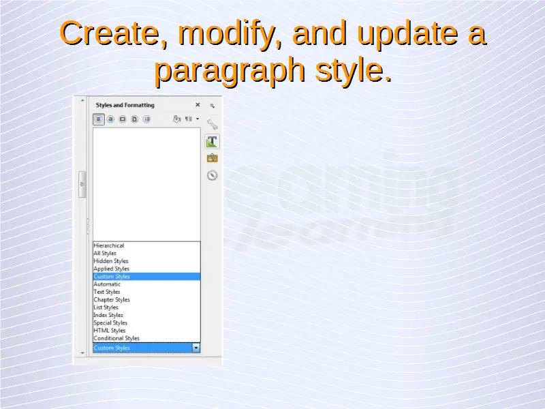The height and width of the screenshot is (409, 545).
Task: Select the List Styles icon
Action: (146, 119)
